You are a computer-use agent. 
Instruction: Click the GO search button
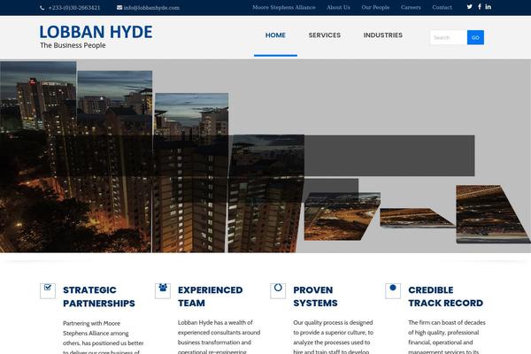point(475,37)
